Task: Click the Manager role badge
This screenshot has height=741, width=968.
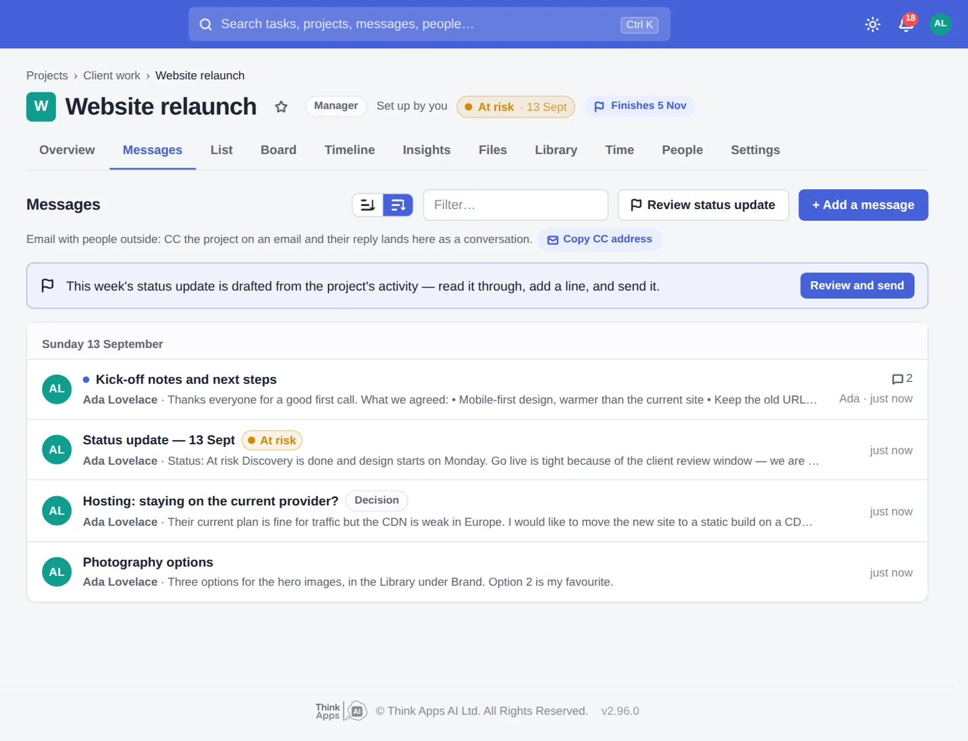Action: pyautogui.click(x=336, y=106)
